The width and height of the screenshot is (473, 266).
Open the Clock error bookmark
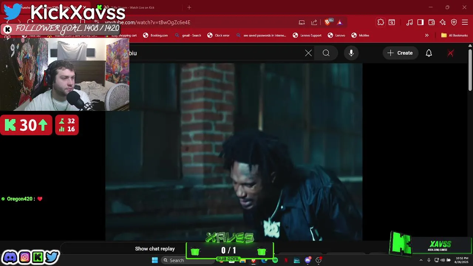pos(218,35)
